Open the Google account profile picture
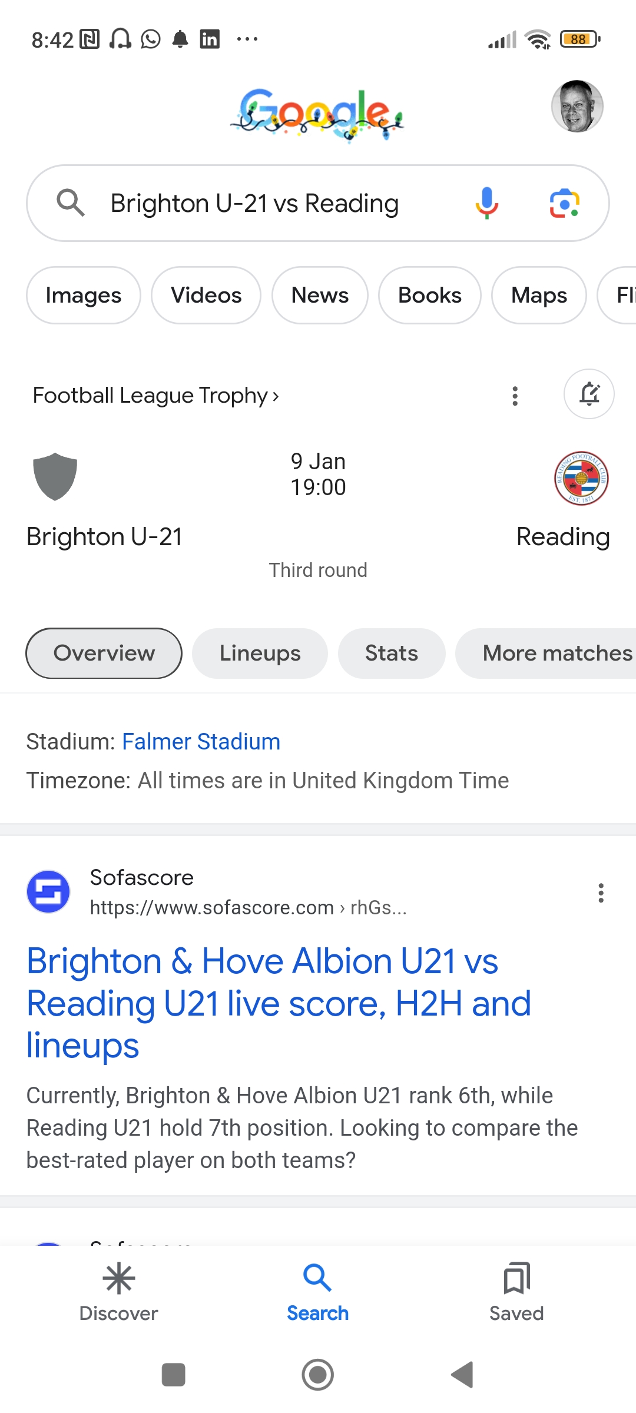Image resolution: width=636 pixels, height=1413 pixels. tap(577, 107)
